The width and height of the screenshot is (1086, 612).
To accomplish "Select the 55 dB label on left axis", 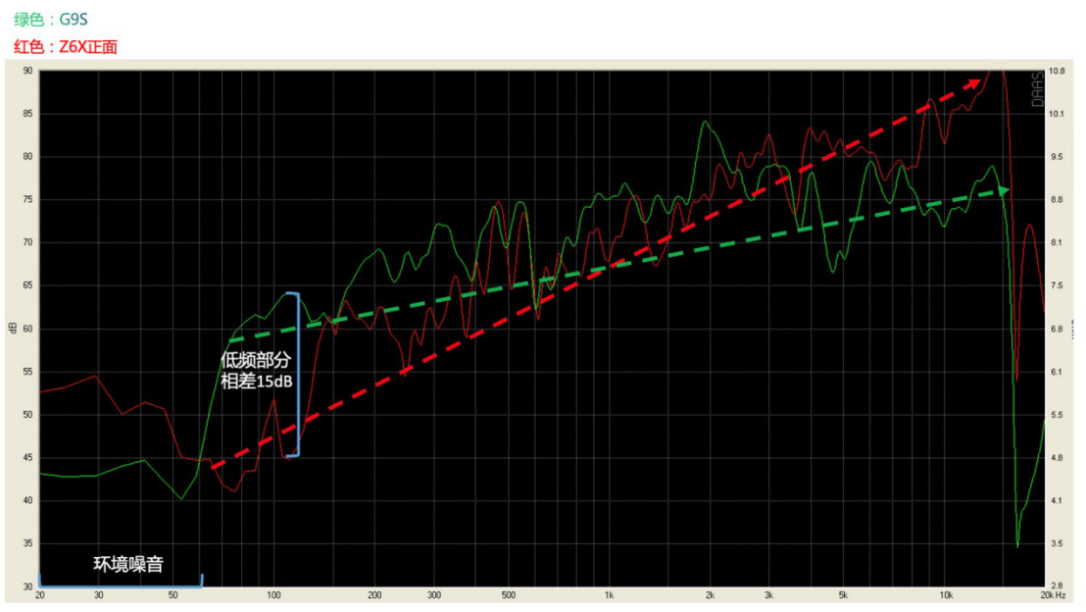I will coord(27,372).
